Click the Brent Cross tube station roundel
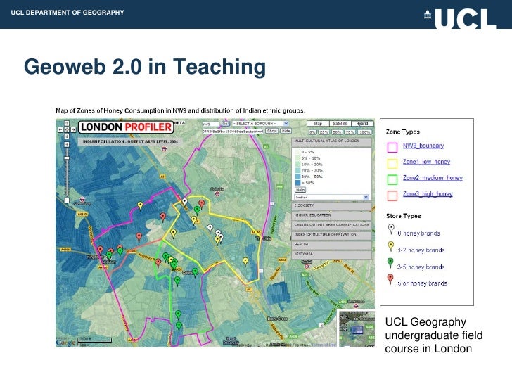Image resolution: width=512 pixels, height=384 pixels. point(357,306)
